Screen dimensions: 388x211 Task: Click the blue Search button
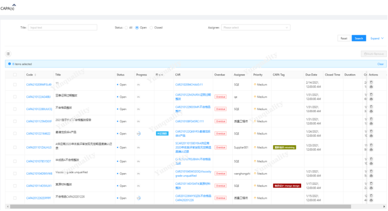click(x=358, y=39)
